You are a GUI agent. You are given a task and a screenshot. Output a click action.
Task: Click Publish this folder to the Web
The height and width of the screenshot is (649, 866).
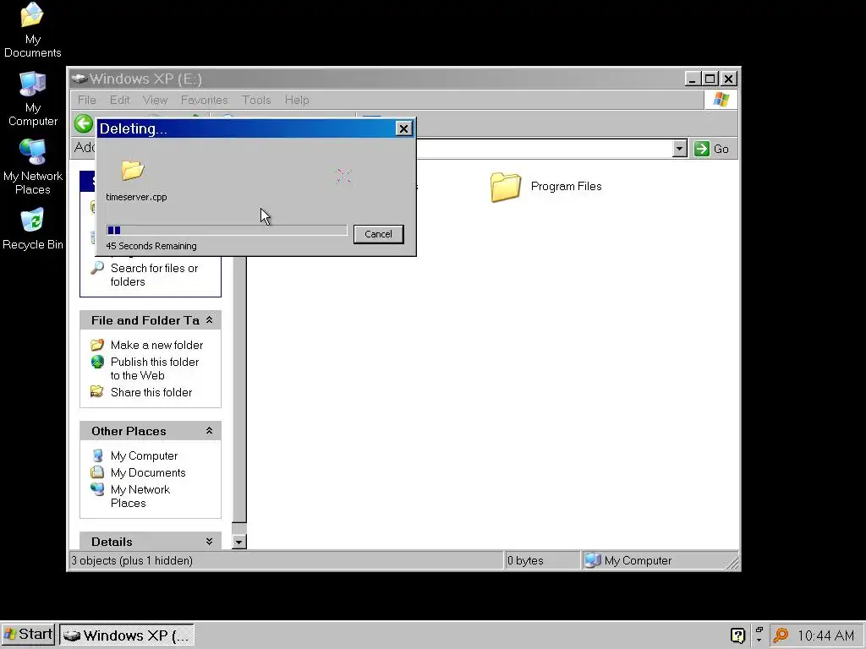pyautogui.click(x=155, y=368)
